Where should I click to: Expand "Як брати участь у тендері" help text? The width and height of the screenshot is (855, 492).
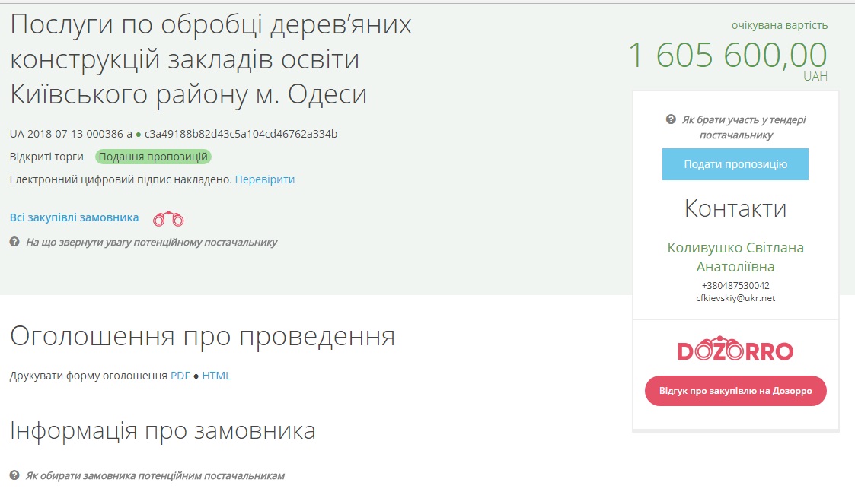(743, 127)
